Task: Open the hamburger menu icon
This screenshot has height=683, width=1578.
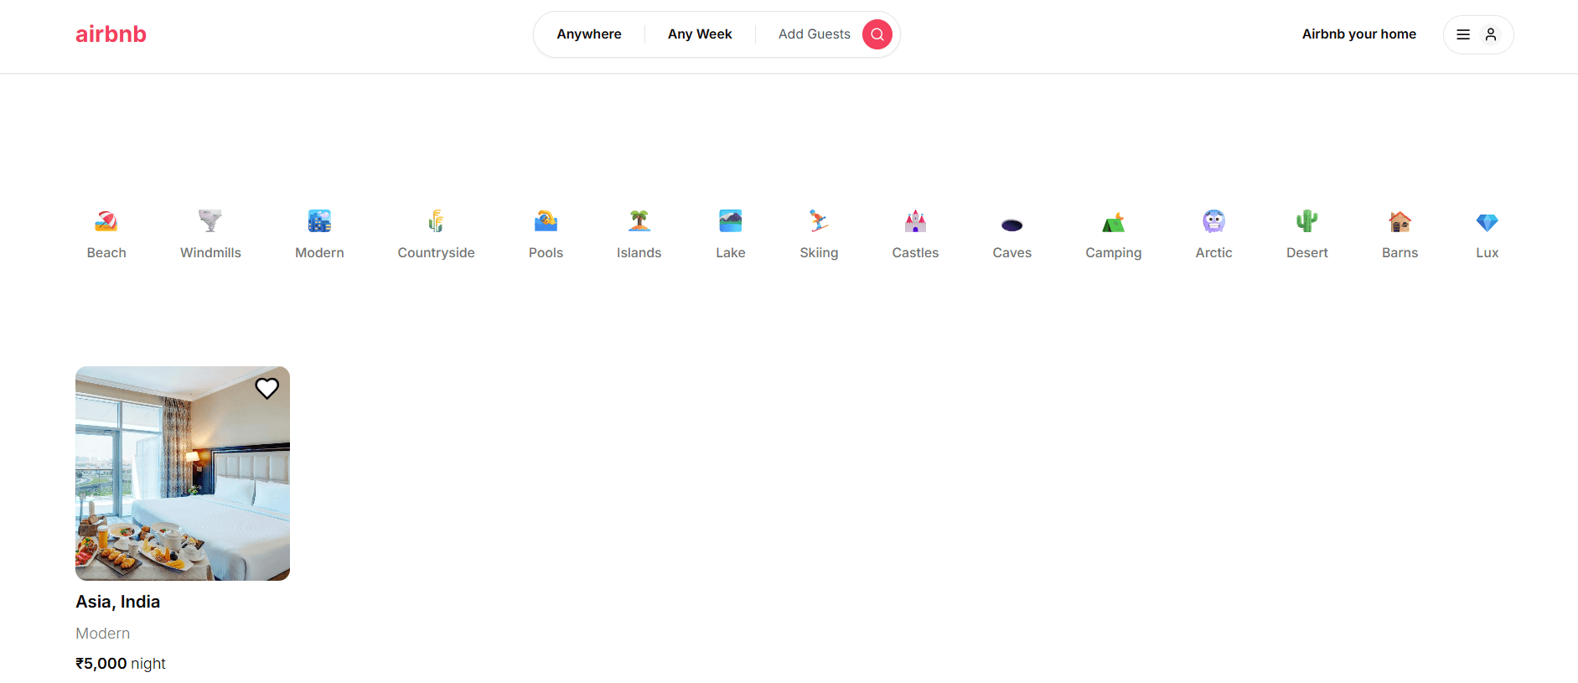Action: tap(1463, 34)
